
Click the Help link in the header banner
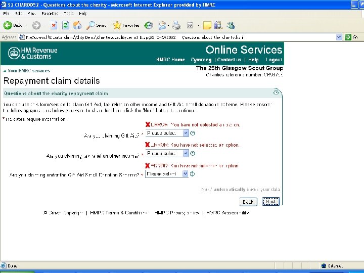(x=253, y=60)
